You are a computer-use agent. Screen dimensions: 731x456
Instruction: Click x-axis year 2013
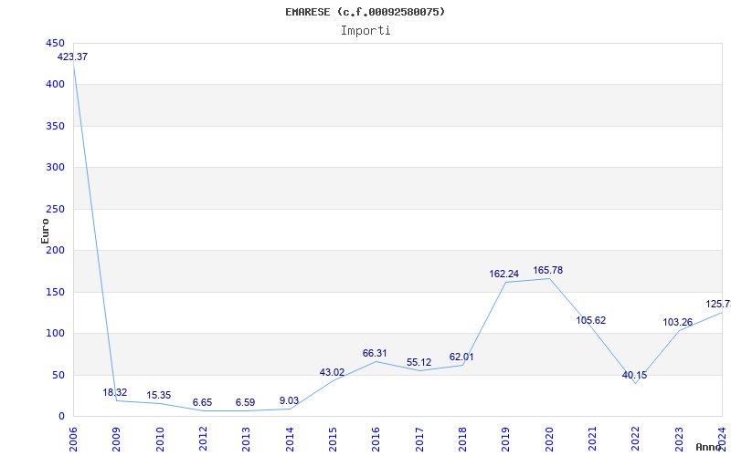pyautogui.click(x=246, y=440)
